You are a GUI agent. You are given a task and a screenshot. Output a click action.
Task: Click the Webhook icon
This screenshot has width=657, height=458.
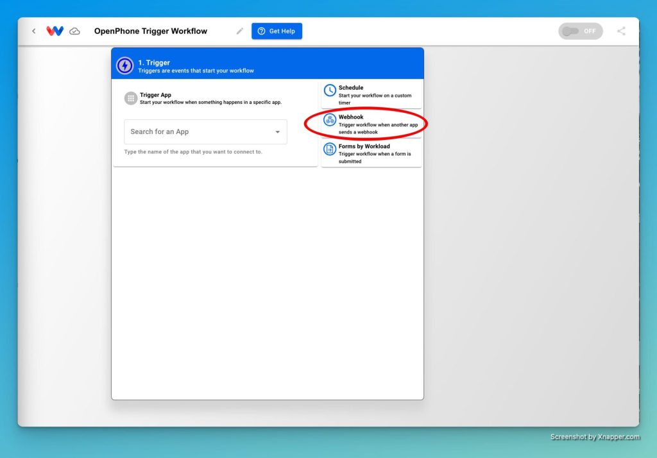coord(330,120)
